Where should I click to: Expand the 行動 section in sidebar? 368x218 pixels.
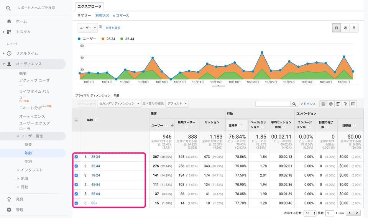click(18, 187)
